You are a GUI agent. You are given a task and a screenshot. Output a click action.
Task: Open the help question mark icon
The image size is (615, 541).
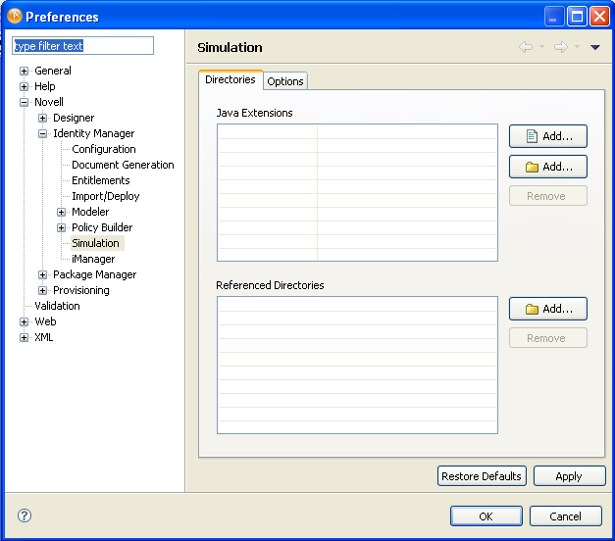click(25, 516)
